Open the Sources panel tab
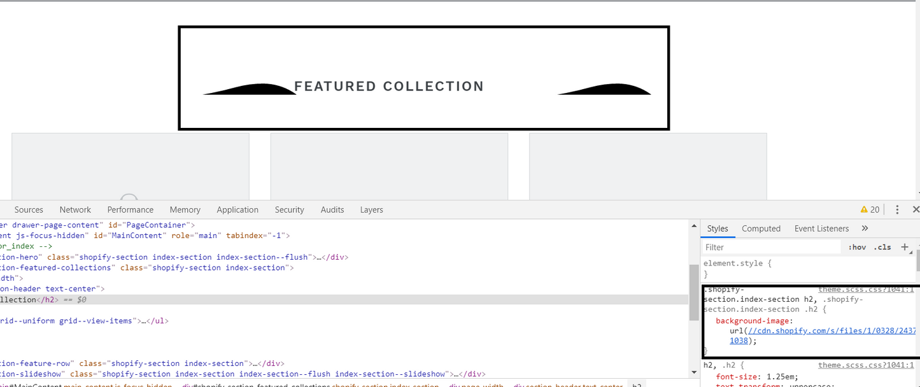 [29, 209]
